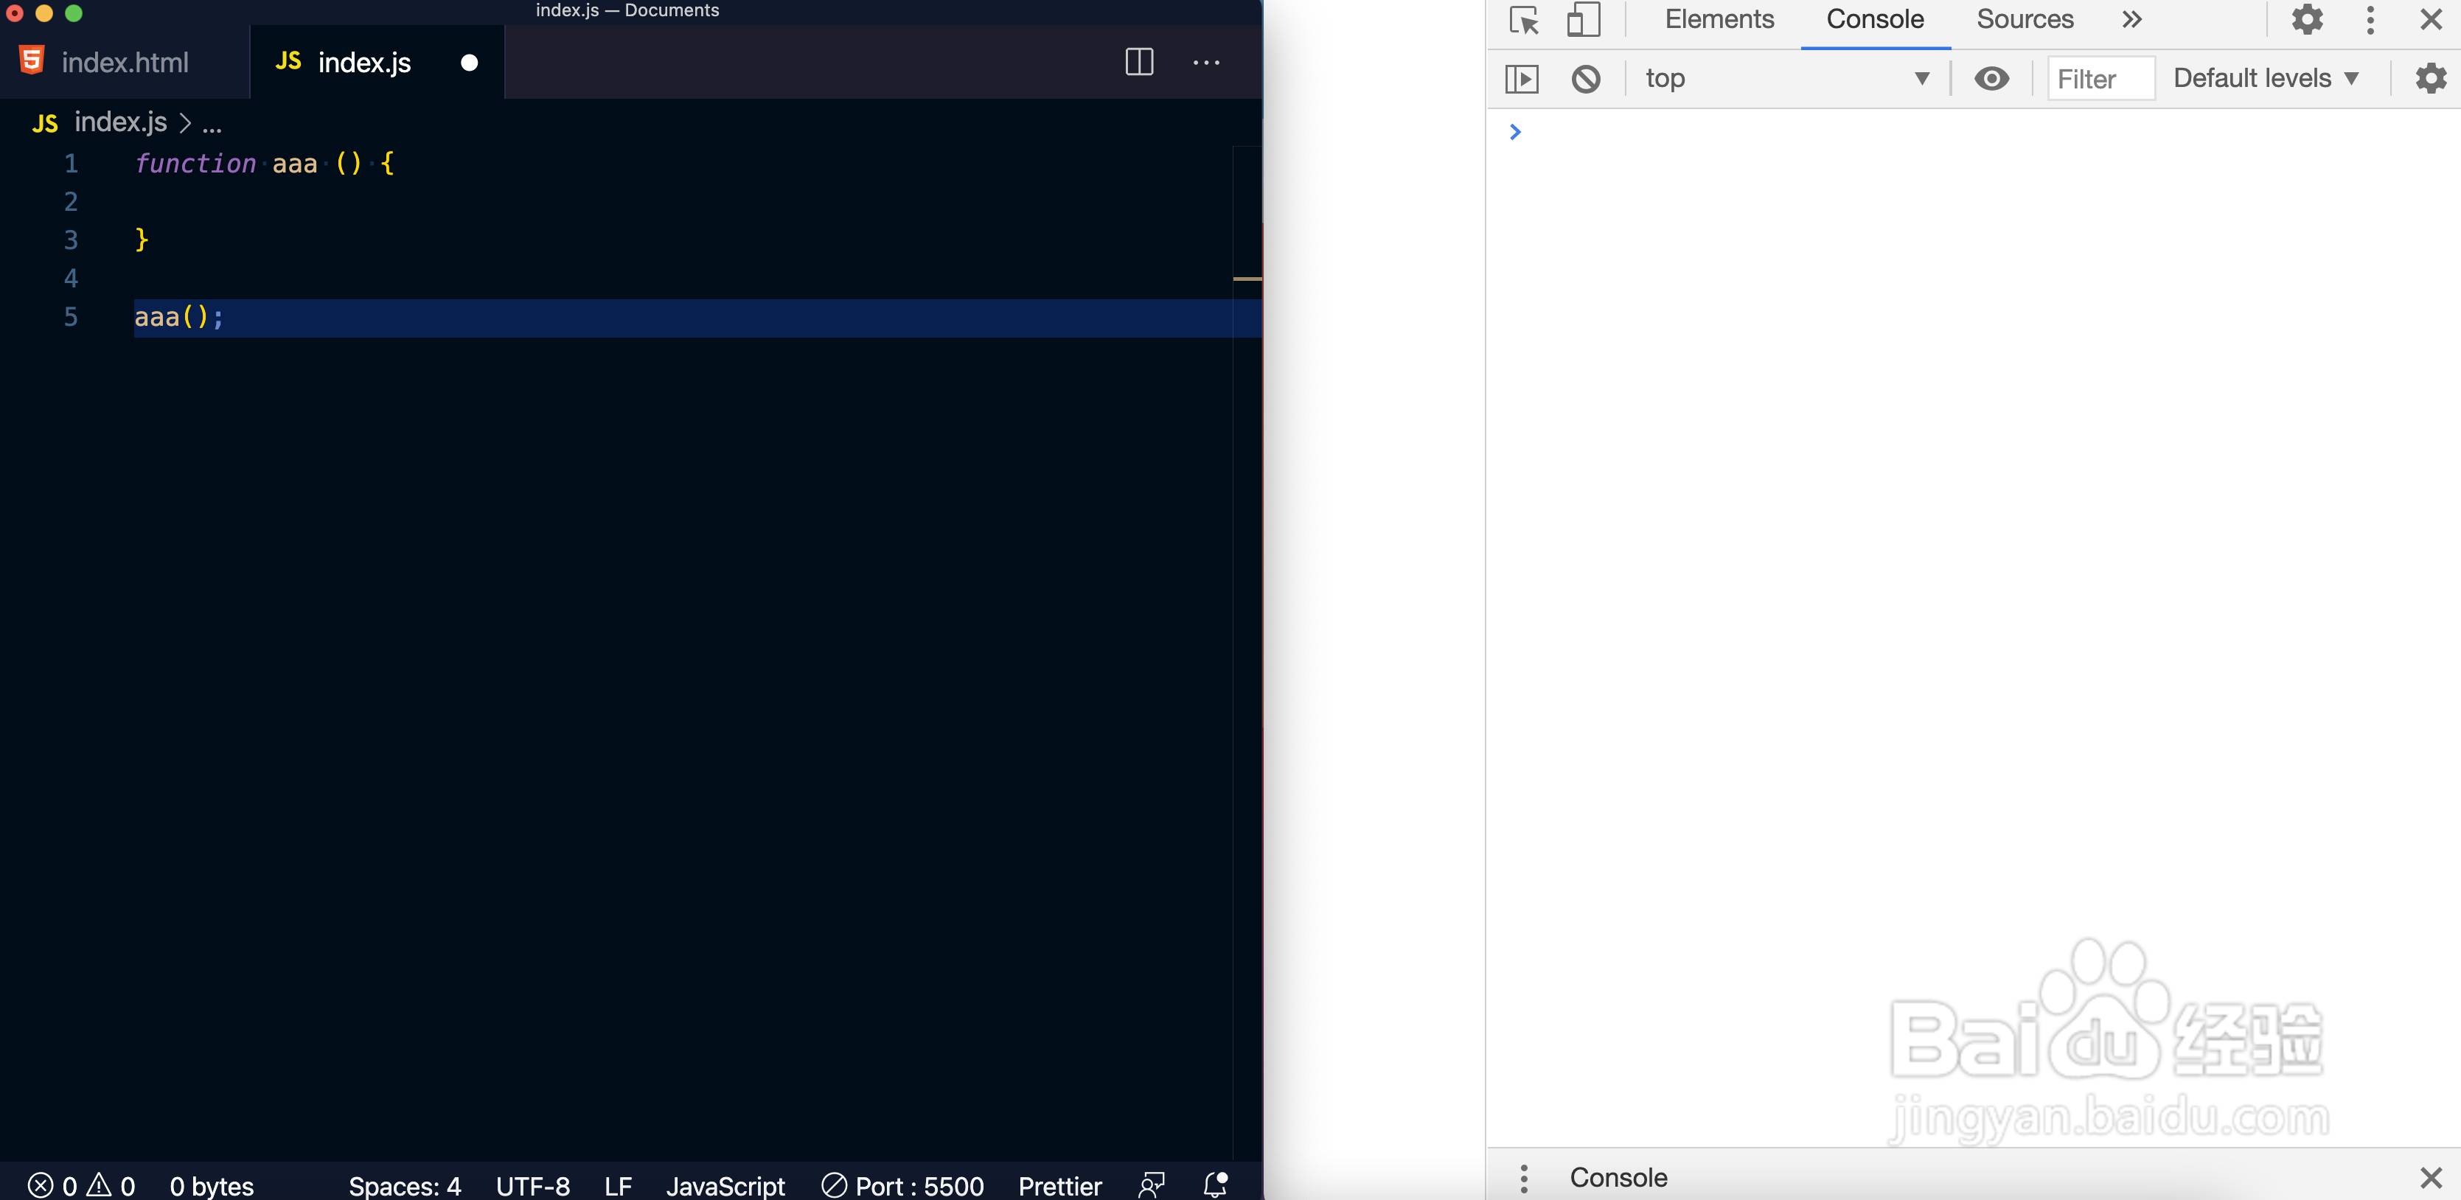Screen dimensions: 2461x1200
Task: Switch to the Elements tab
Action: click(x=1719, y=20)
